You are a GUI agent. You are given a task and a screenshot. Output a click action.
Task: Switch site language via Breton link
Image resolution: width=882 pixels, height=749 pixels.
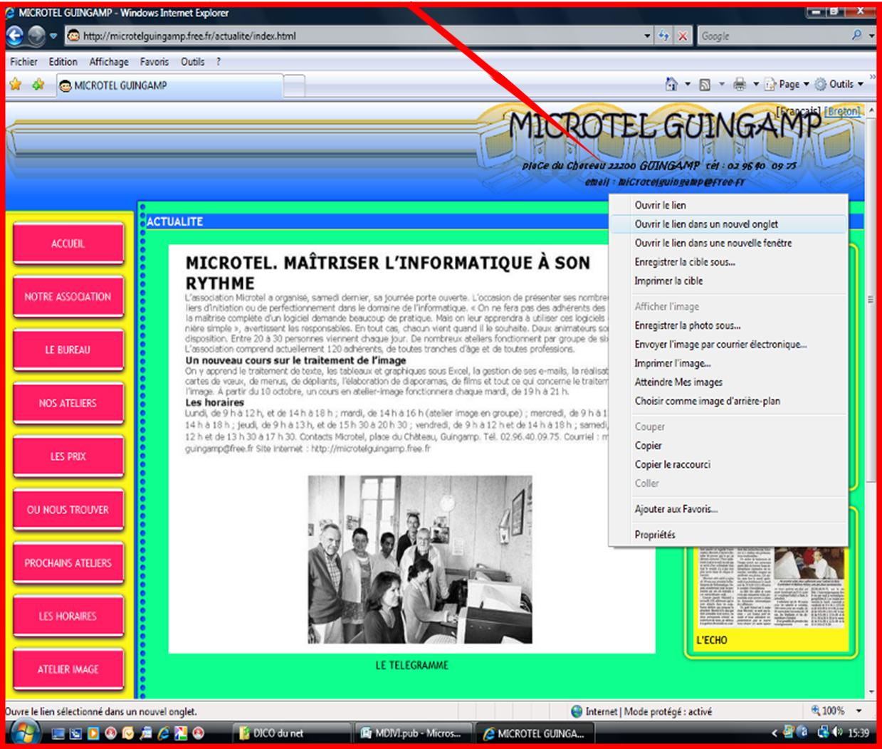click(x=843, y=112)
